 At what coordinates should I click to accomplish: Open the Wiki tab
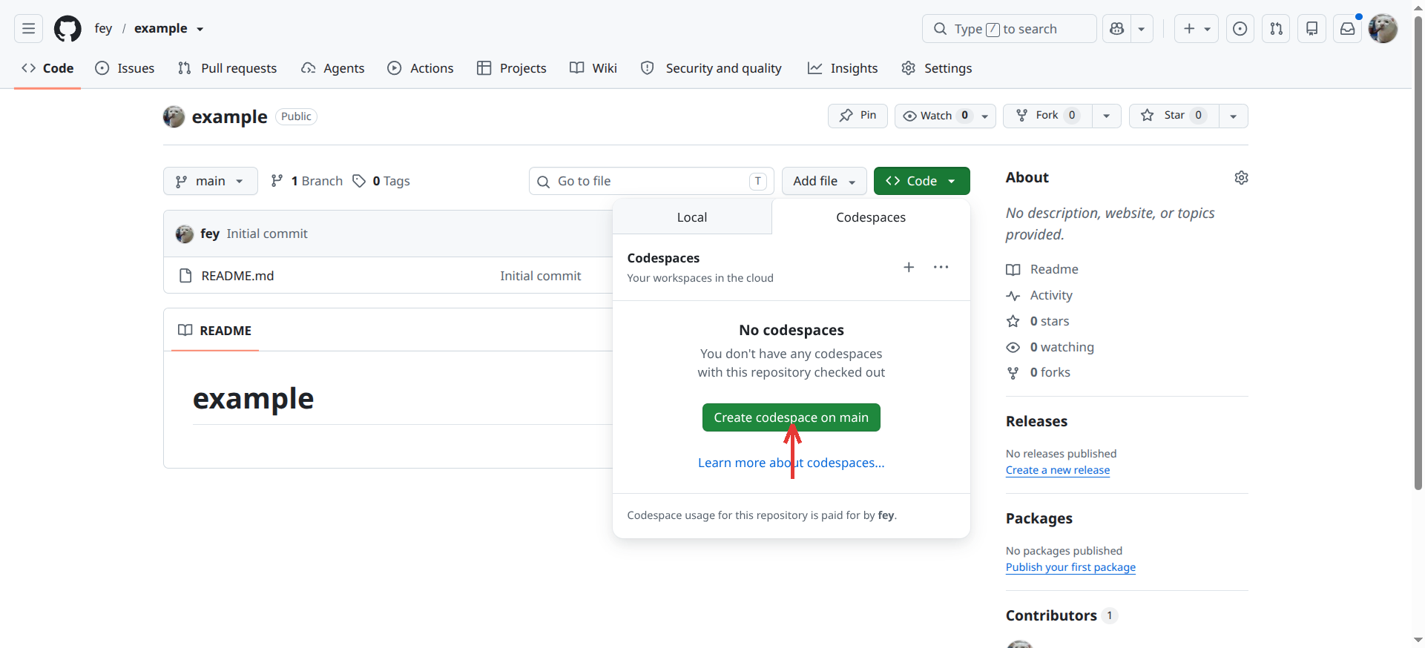[x=593, y=68]
